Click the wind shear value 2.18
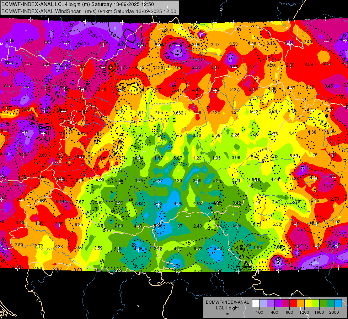This screenshot has height=319, width=348. (158, 249)
